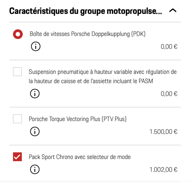Click the Caractéristiques du groupe motopropulse heading
Viewport: 194px width, 183px height.
[85, 11]
